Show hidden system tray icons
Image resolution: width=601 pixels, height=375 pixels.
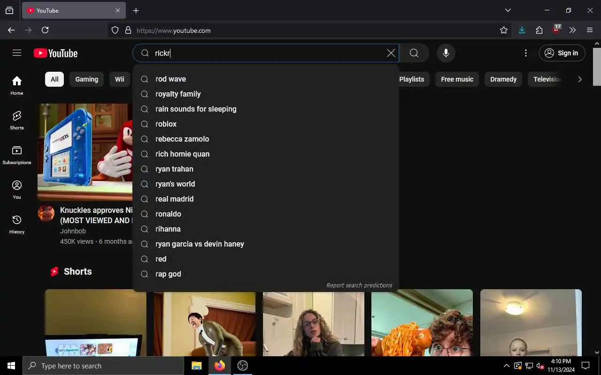506,366
